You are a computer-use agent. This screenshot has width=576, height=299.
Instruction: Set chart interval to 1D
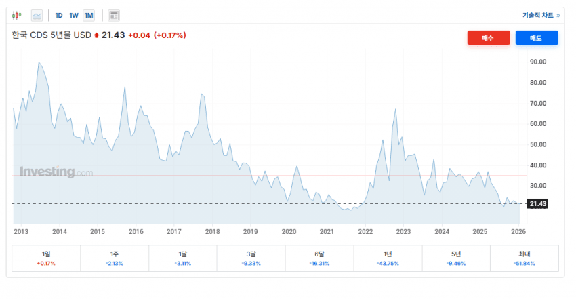pyautogui.click(x=59, y=15)
